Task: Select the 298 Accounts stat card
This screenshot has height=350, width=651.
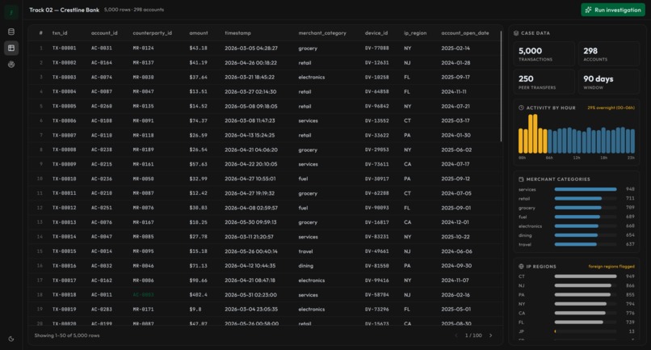Action: [609, 53]
